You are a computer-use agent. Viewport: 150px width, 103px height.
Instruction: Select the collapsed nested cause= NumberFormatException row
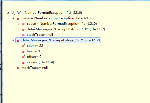point(62,24)
